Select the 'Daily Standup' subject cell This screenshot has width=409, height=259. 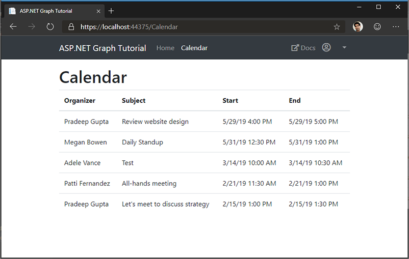click(142, 142)
